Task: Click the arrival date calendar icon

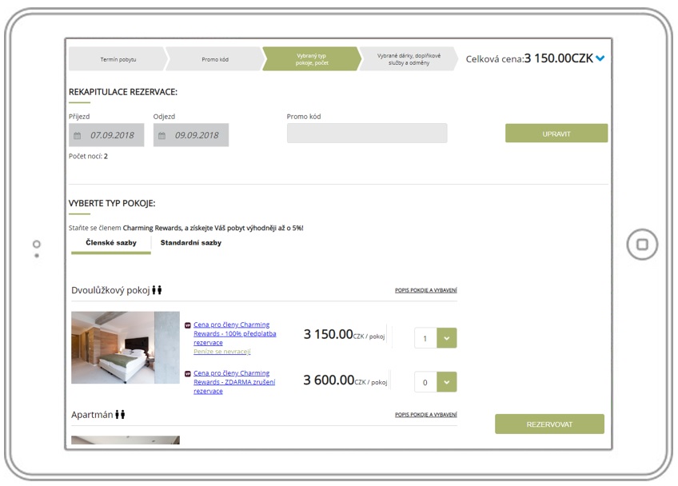Action: click(x=78, y=136)
